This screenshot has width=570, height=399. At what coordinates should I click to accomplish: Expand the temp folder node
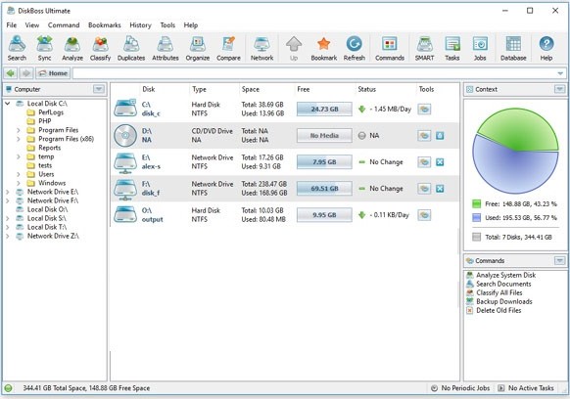(x=19, y=156)
